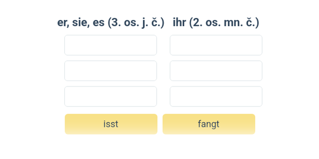Choose the bottom answer slot for 2. os. mn. č.
The width and height of the screenshot is (319, 159).
coord(216,97)
